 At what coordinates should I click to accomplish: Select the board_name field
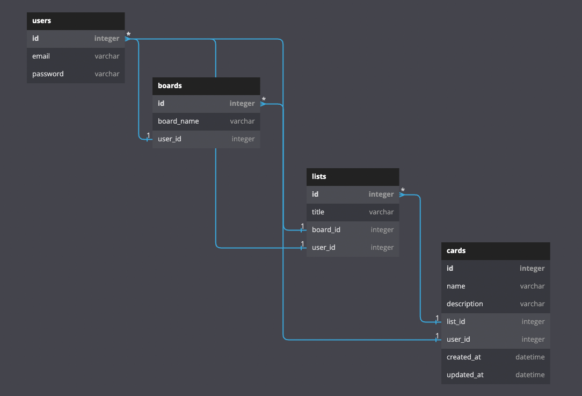pos(206,121)
